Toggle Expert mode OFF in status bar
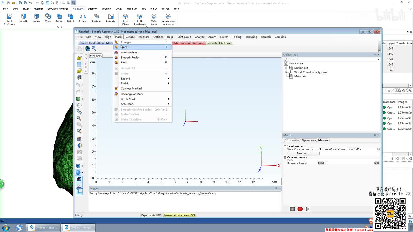The height and width of the screenshot is (232, 413). point(151,215)
